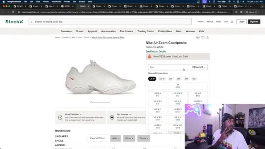Open a new Chrome tab
Screen dimensions: 265x149
[x=251, y=6]
